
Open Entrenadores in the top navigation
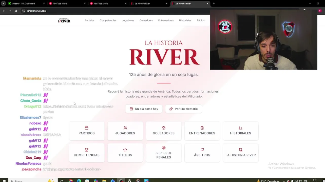166,20
